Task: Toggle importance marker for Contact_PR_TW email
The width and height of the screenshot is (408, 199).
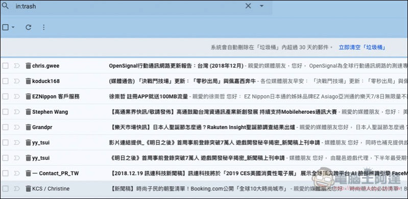Action: click(17, 173)
